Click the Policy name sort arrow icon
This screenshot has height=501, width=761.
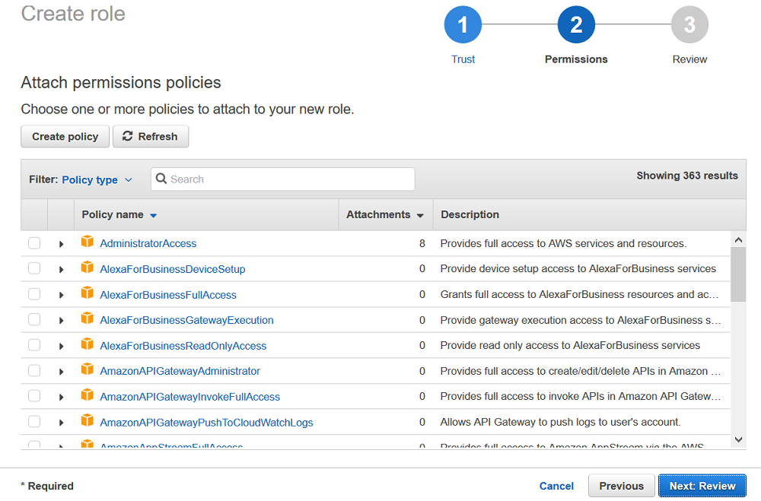pos(153,216)
